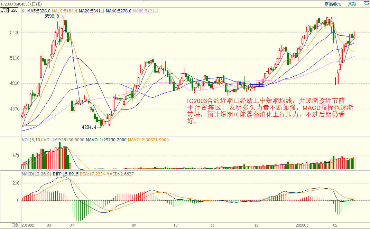The width and height of the screenshot is (370, 229).
Task: Click the icon right of 周期
Action: pos(366,4)
